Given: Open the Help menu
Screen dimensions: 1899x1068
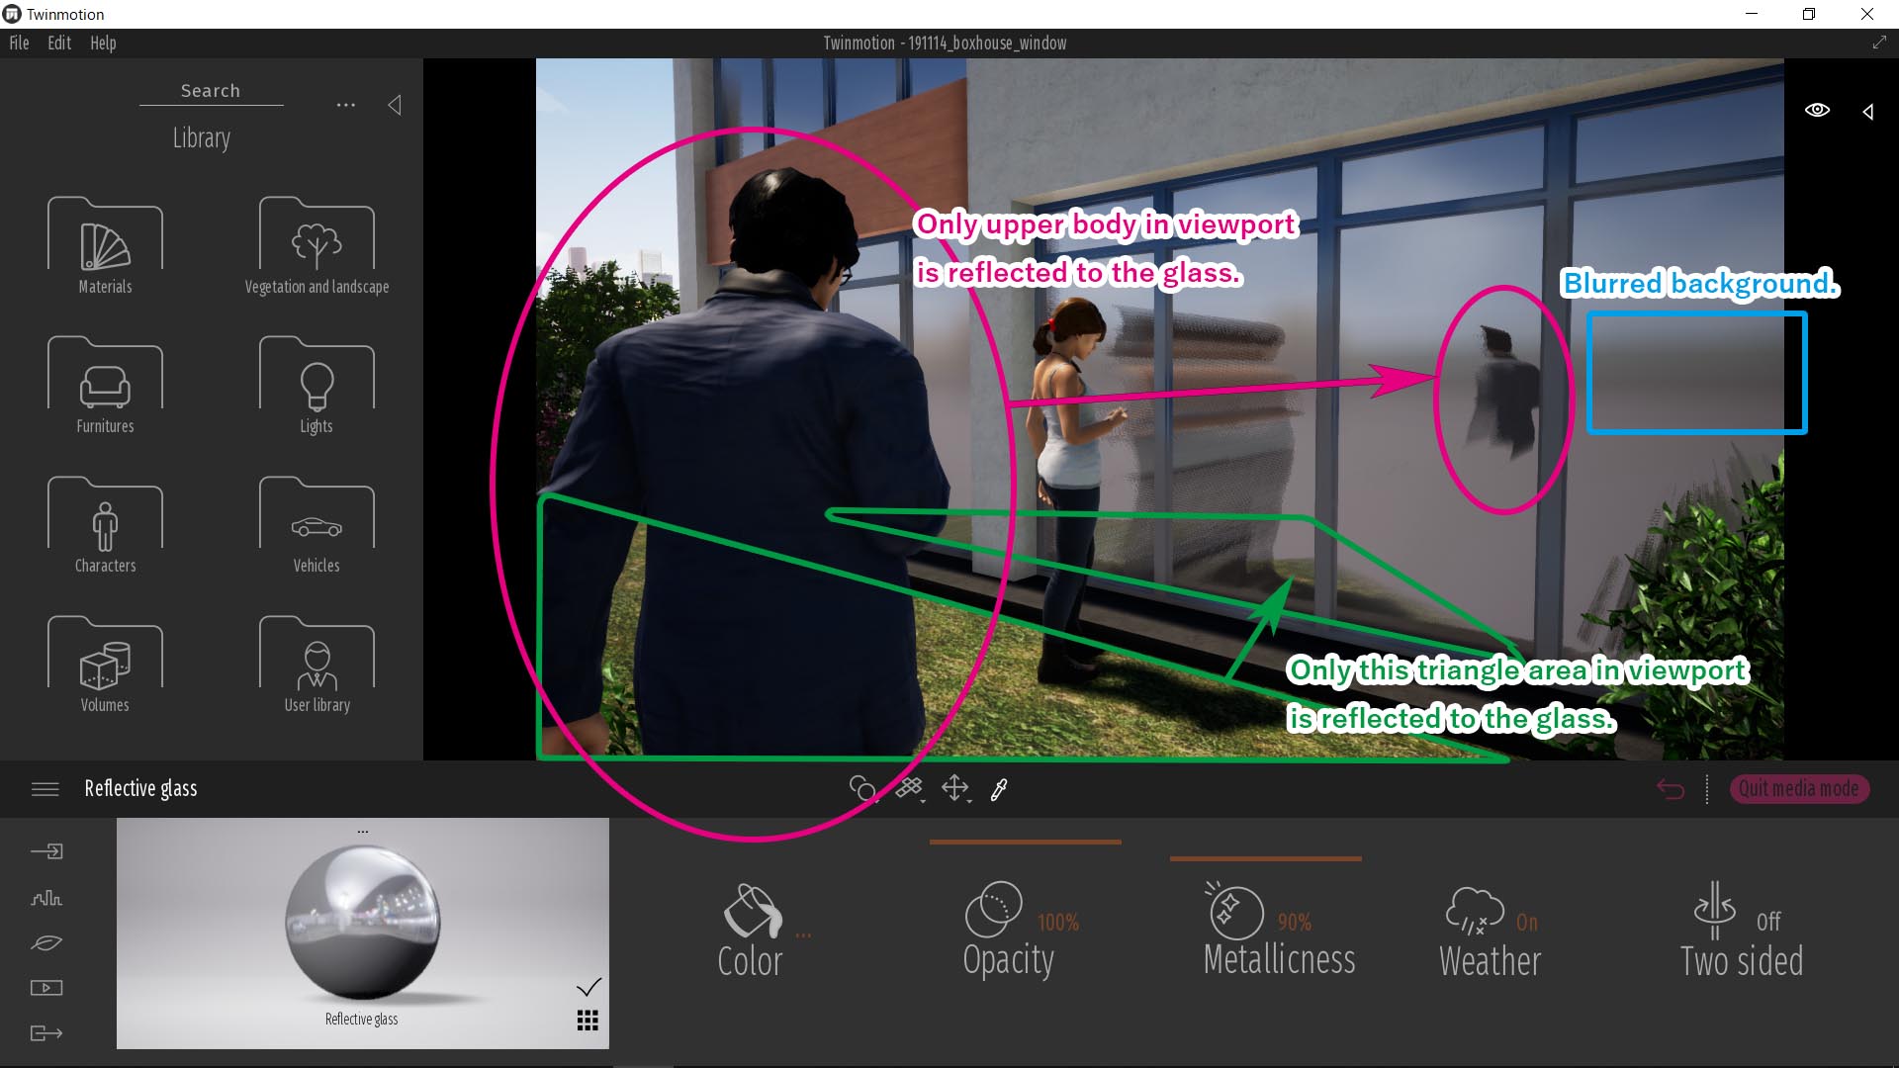Looking at the screenshot, I should 102,42.
